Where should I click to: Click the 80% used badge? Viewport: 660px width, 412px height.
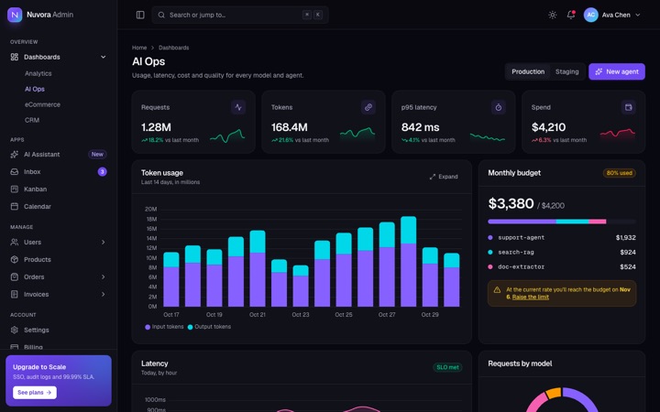pos(619,173)
